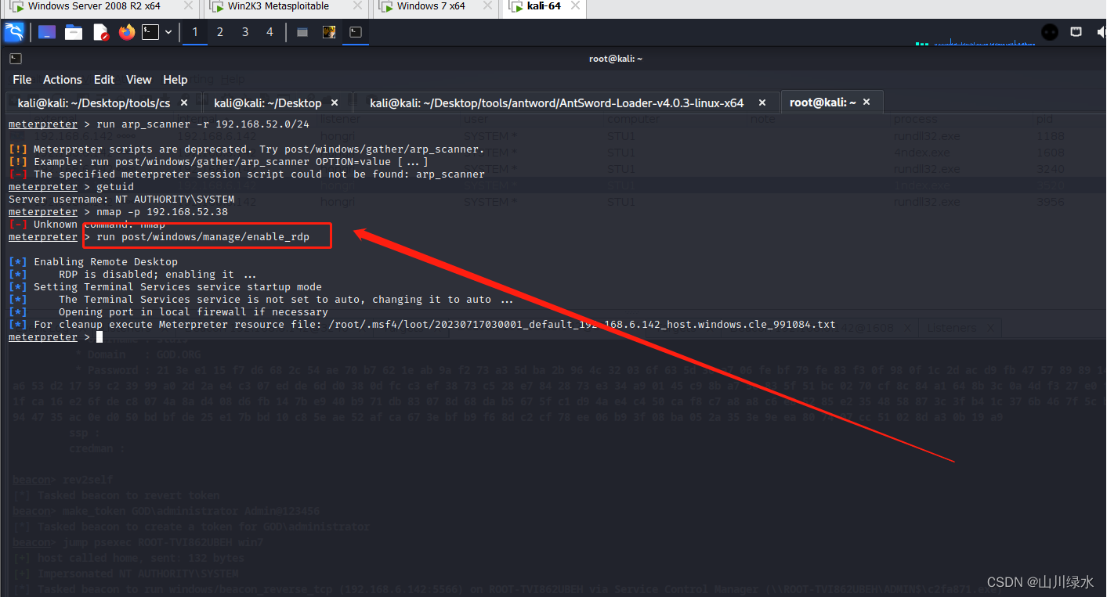Screen dimensions: 1107x597
Task: Close the Windows 7 x64 VM tab
Action: click(489, 6)
